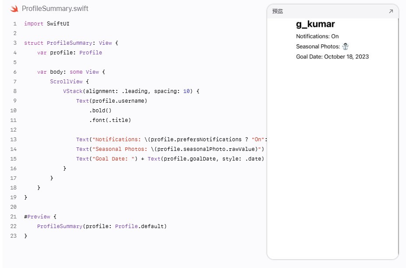Screen dimensions: 420x268
Task: Click the snowman emoji in preview
Action: coord(345,46)
